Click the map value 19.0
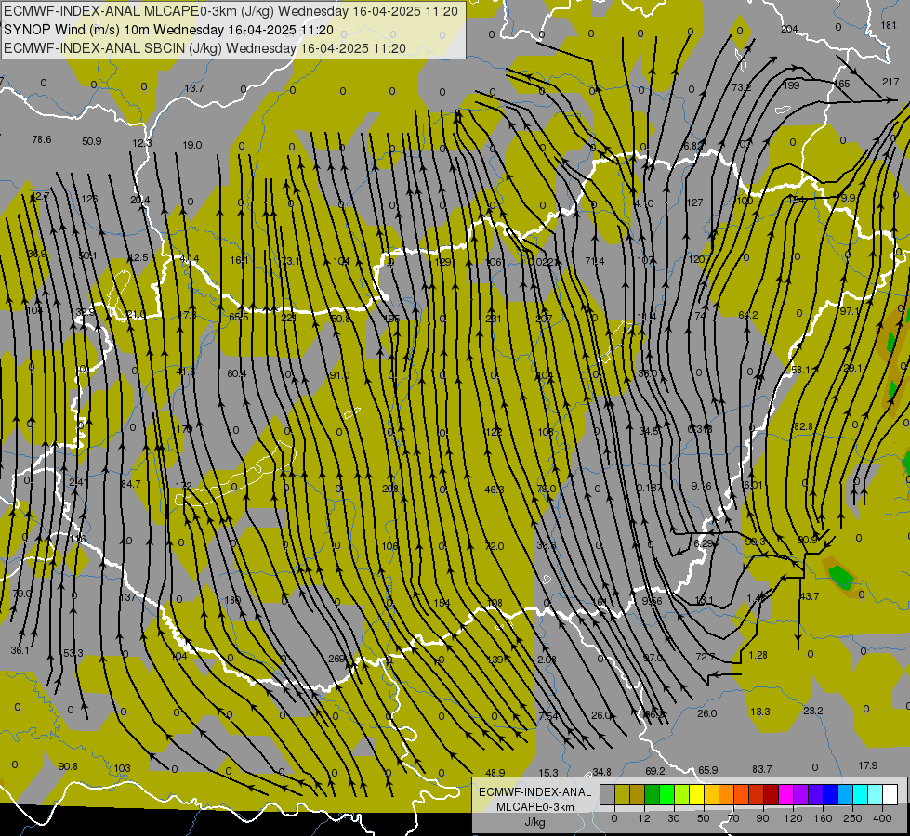The height and width of the screenshot is (836, 910). coord(192,145)
